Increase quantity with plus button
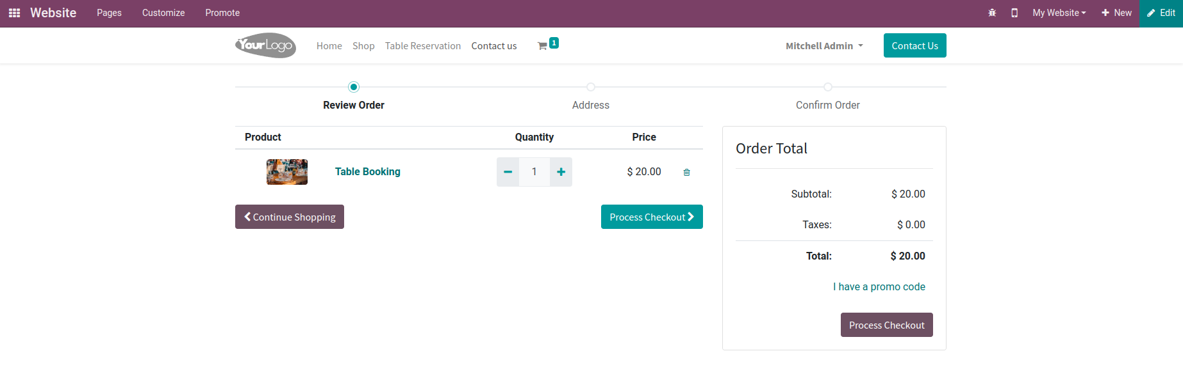The width and height of the screenshot is (1183, 367). (x=561, y=172)
